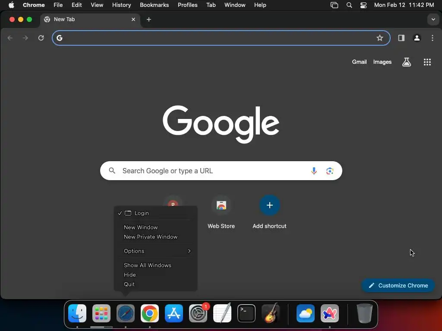Open the Apple menu
The image size is (442, 331).
tap(11, 5)
